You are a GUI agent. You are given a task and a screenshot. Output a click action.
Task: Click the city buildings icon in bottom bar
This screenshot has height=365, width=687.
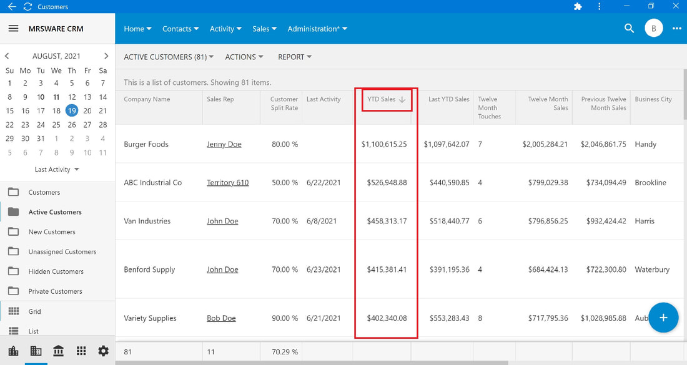pos(14,351)
